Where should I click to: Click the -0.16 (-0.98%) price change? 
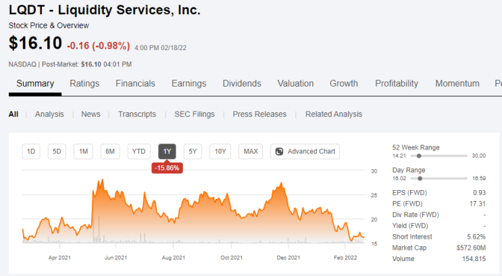(99, 46)
